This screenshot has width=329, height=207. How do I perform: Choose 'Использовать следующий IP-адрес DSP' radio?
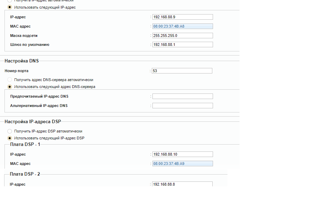click(x=10, y=138)
